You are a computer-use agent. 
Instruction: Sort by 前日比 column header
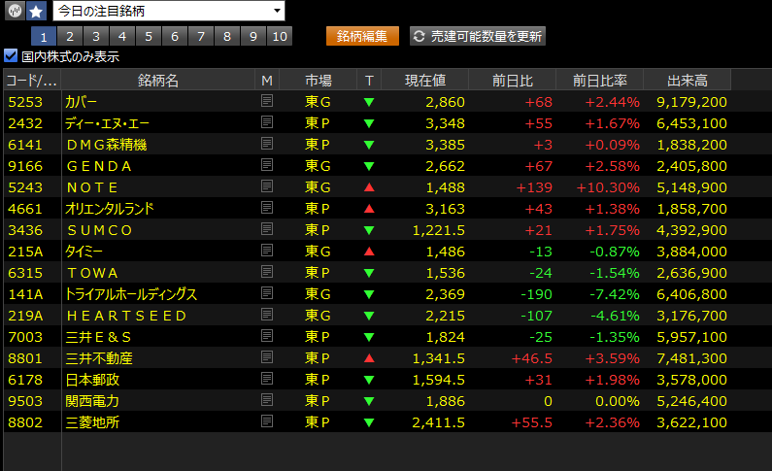tap(513, 81)
